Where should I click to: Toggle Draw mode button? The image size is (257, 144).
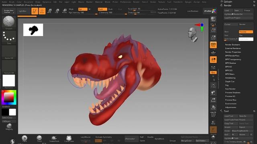(42, 11)
